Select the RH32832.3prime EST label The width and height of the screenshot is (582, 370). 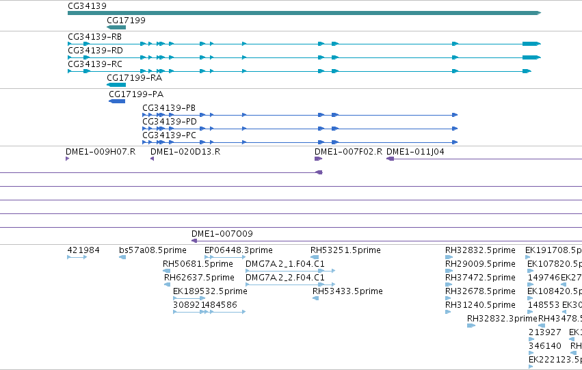(x=502, y=319)
